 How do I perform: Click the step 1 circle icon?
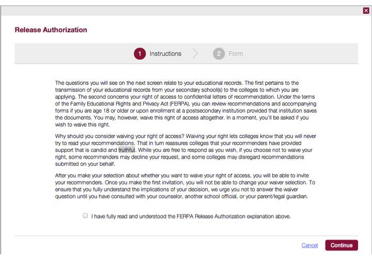[x=139, y=54]
